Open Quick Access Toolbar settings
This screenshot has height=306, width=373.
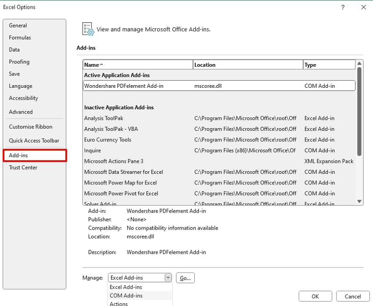tap(34, 140)
